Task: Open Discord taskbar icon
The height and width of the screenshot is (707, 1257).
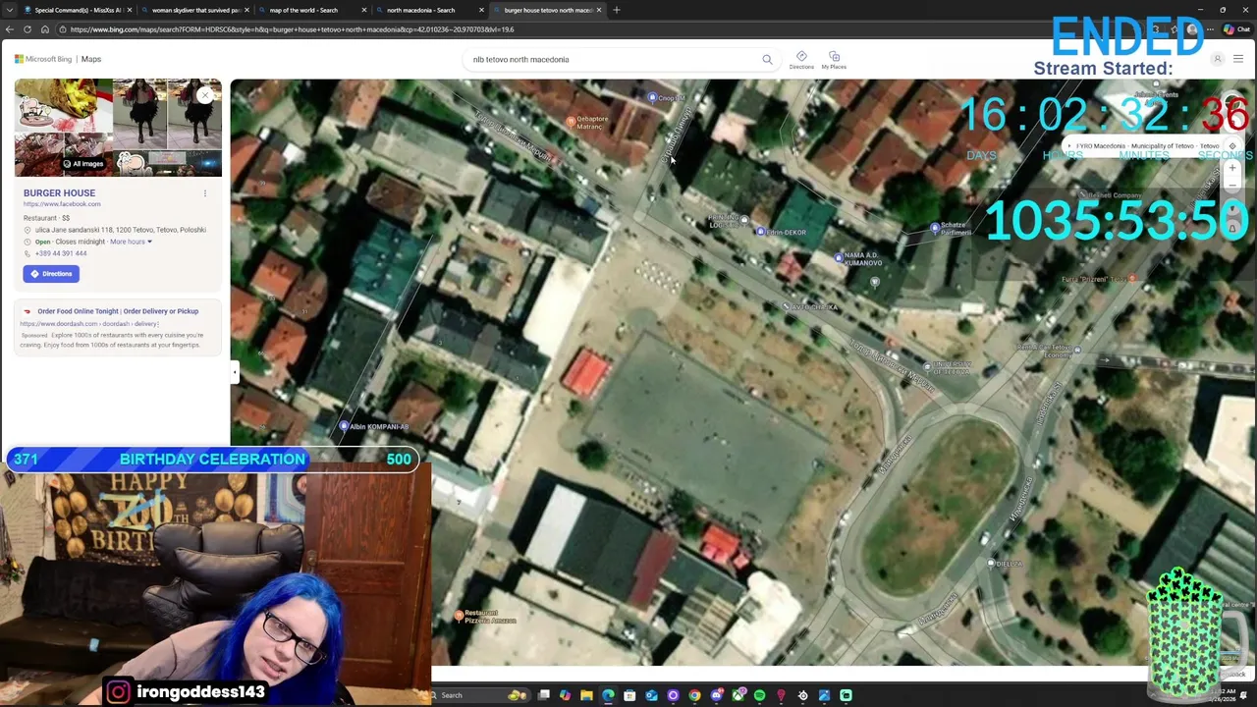Action: click(x=716, y=695)
